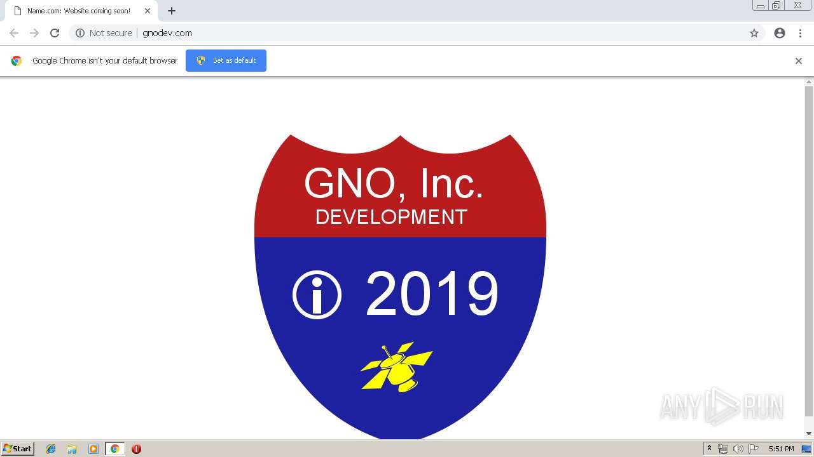814x457 pixels.
Task: Click the DEVELOPMENT text on the shield
Action: 391,217
